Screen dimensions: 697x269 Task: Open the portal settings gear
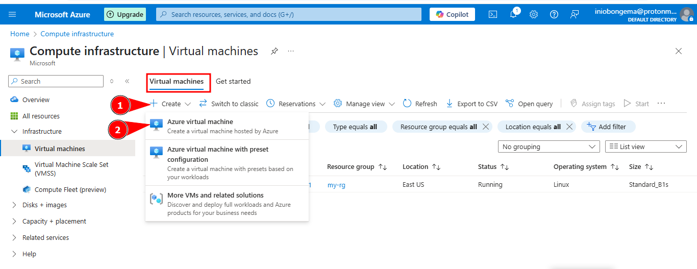click(534, 14)
